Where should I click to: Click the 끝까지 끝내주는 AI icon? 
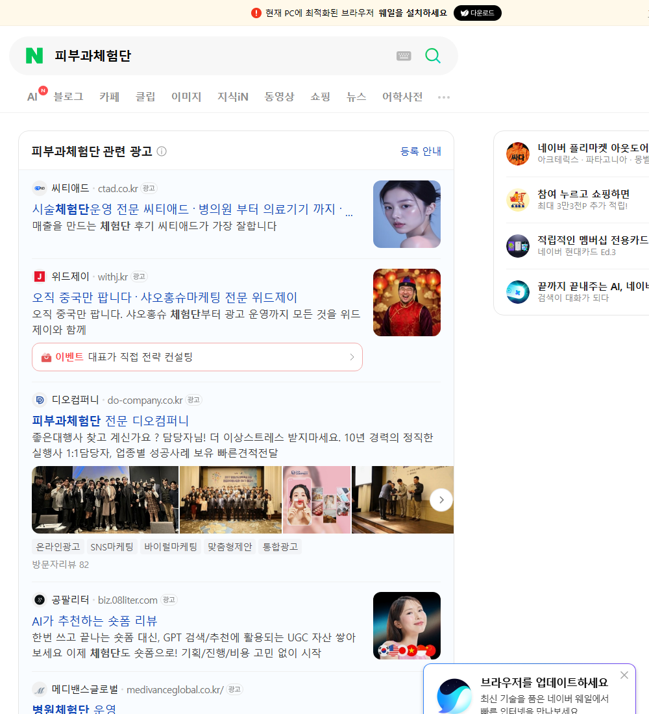(x=518, y=292)
